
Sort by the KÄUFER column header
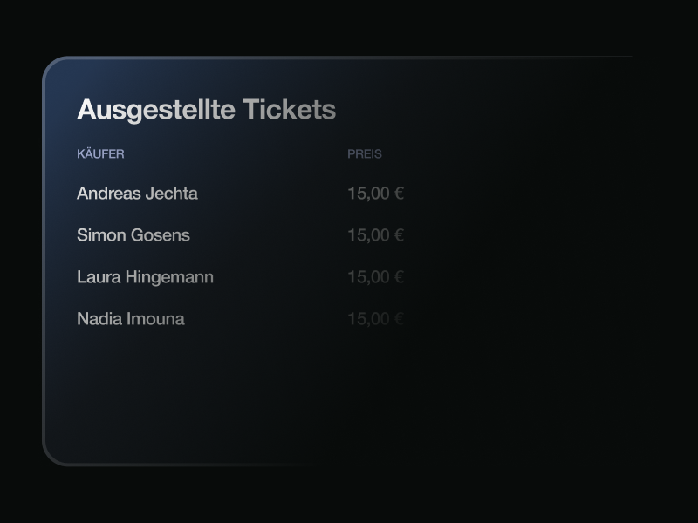coord(100,154)
